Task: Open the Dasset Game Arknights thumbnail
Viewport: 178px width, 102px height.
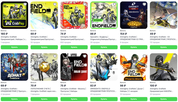Action: point(134,15)
